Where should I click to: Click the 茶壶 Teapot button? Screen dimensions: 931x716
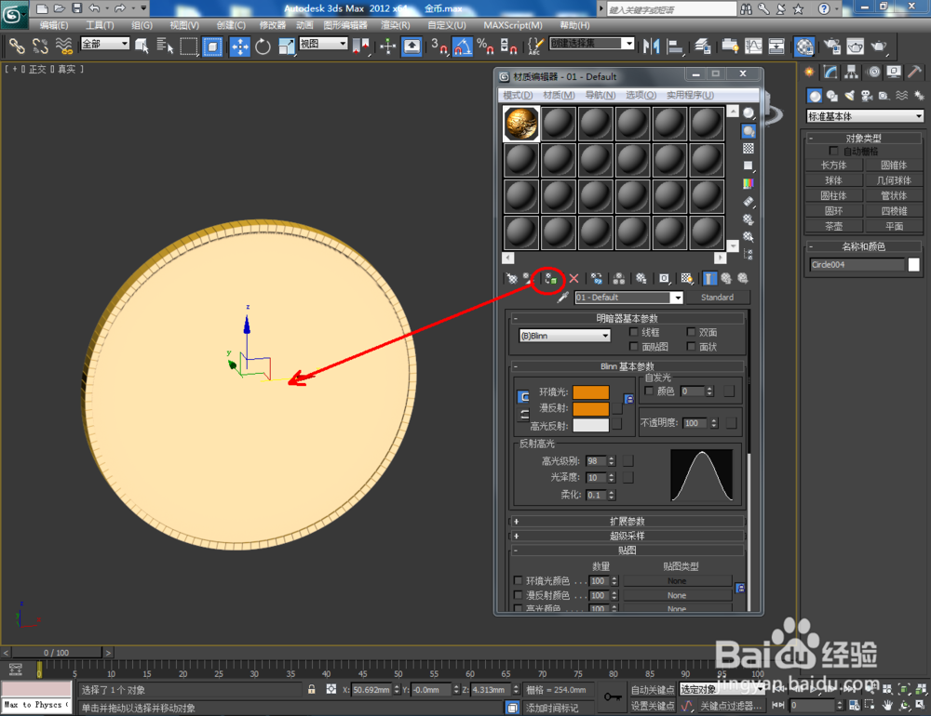[x=833, y=226]
